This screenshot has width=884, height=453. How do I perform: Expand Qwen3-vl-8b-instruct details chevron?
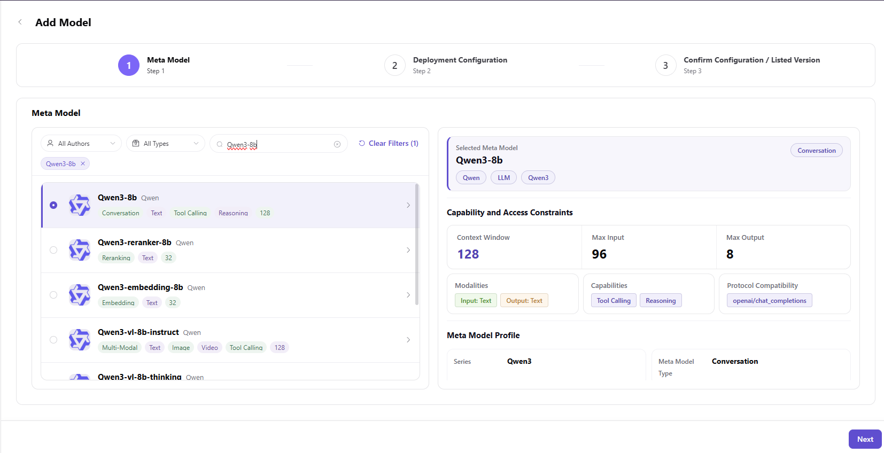(408, 340)
